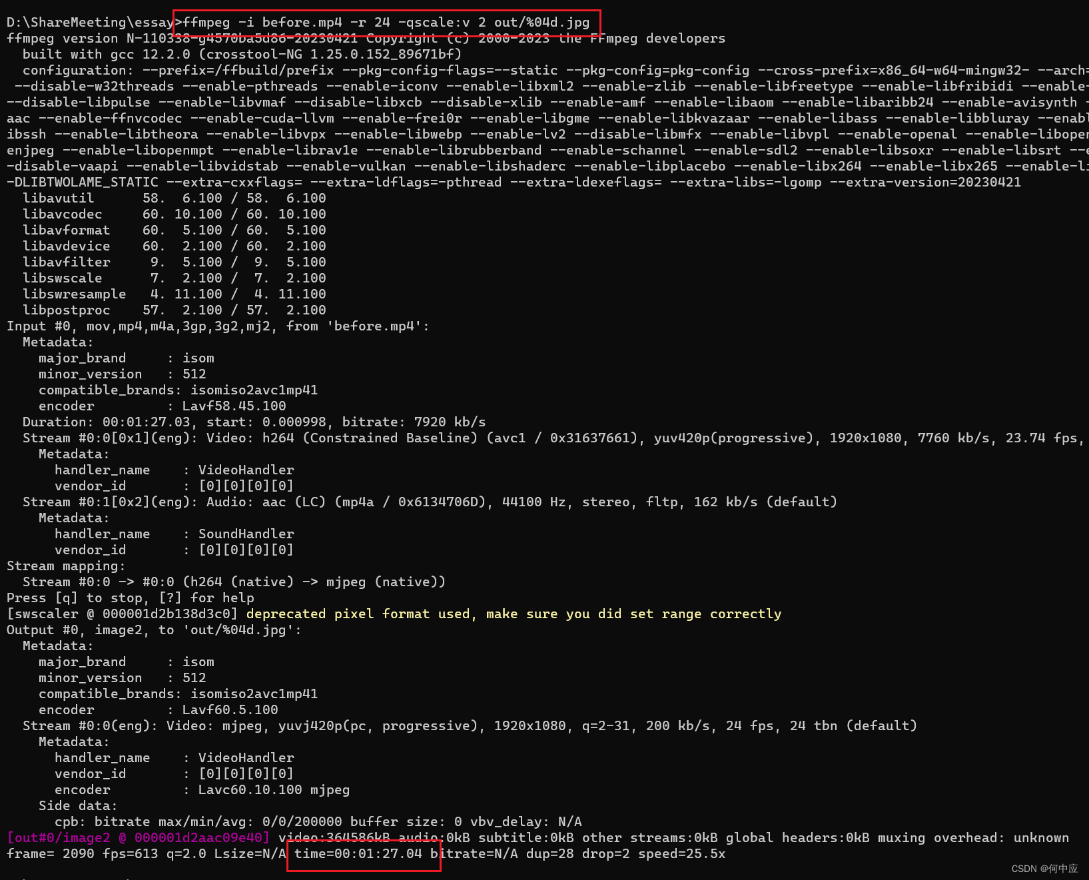Click the CSDN @何中应 watermark
The image size is (1089, 880).
(x=1044, y=869)
